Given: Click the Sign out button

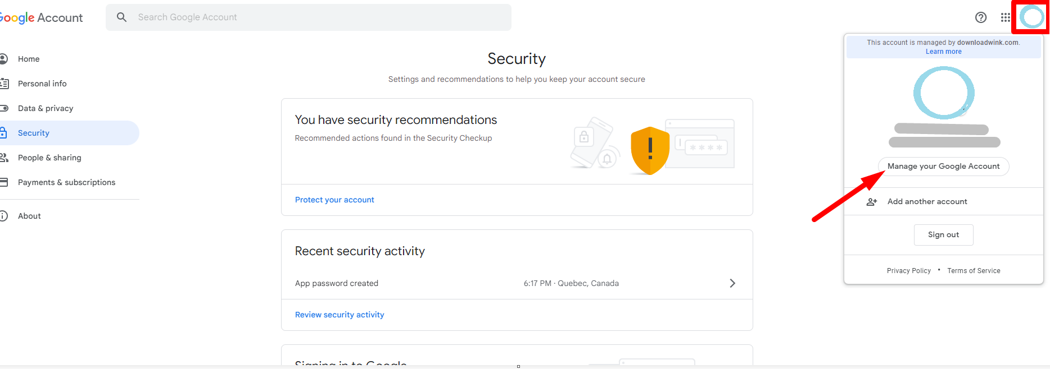Looking at the screenshot, I should 944,235.
